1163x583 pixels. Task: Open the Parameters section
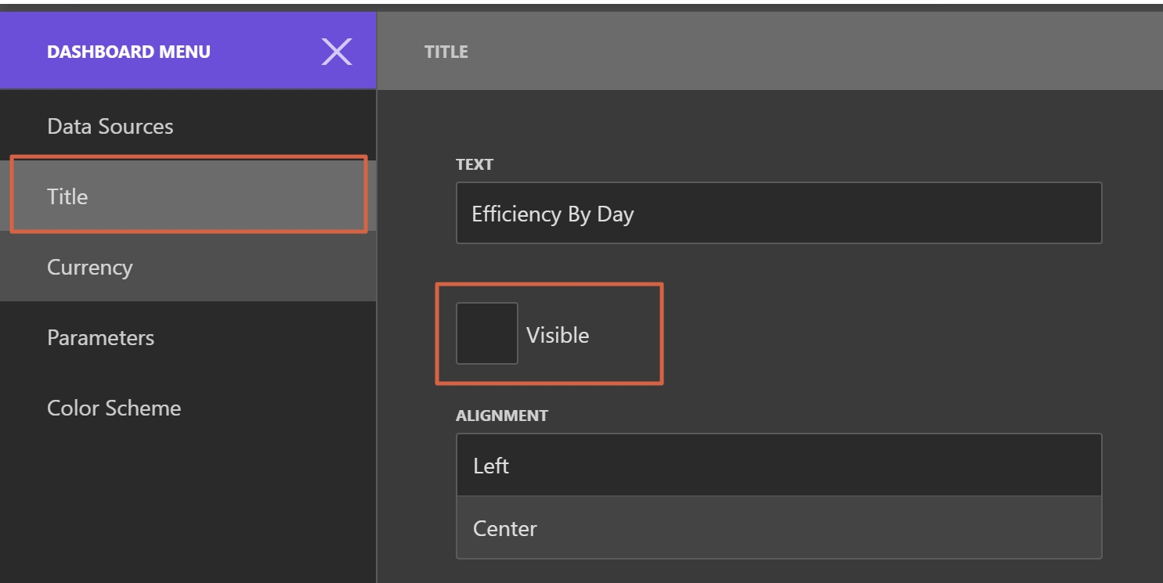[x=100, y=337]
